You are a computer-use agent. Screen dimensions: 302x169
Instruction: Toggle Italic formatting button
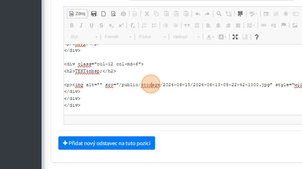(81, 25)
